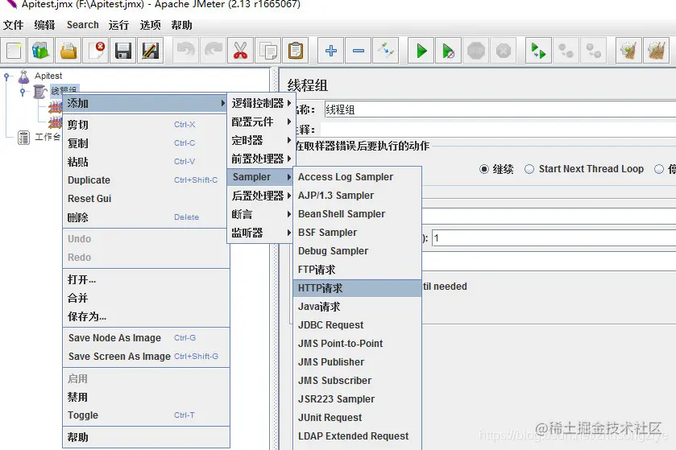This screenshot has width=676, height=450.
Task: Click the blue plus Expand All icon
Action: click(330, 51)
